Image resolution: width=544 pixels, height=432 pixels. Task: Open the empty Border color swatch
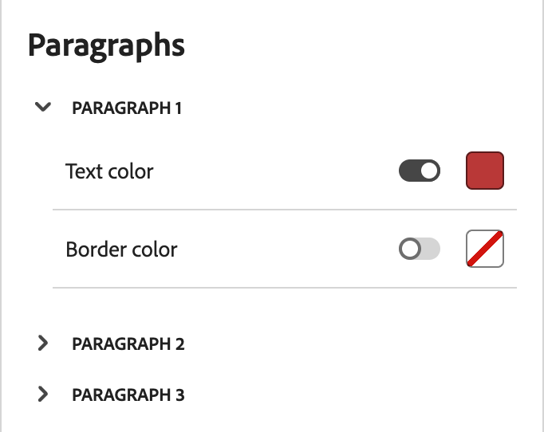[485, 249]
